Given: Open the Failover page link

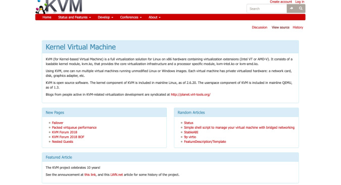Looking at the screenshot, I should coord(58,123).
